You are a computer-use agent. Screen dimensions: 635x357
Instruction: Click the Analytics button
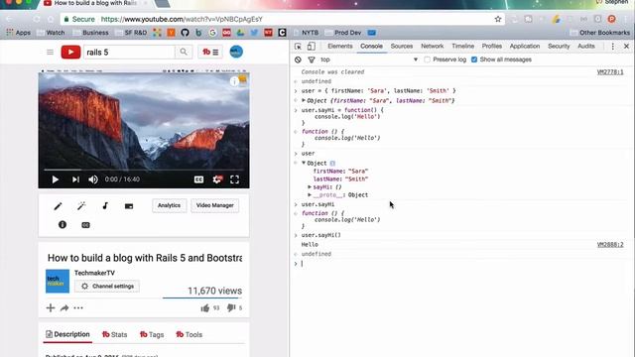(170, 205)
